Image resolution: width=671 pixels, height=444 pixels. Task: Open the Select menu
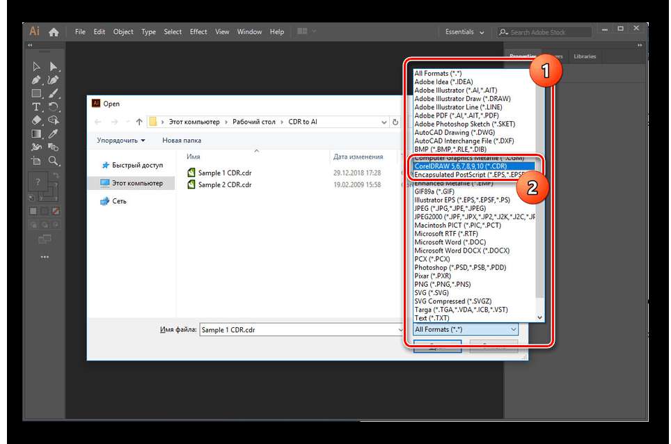click(x=173, y=31)
